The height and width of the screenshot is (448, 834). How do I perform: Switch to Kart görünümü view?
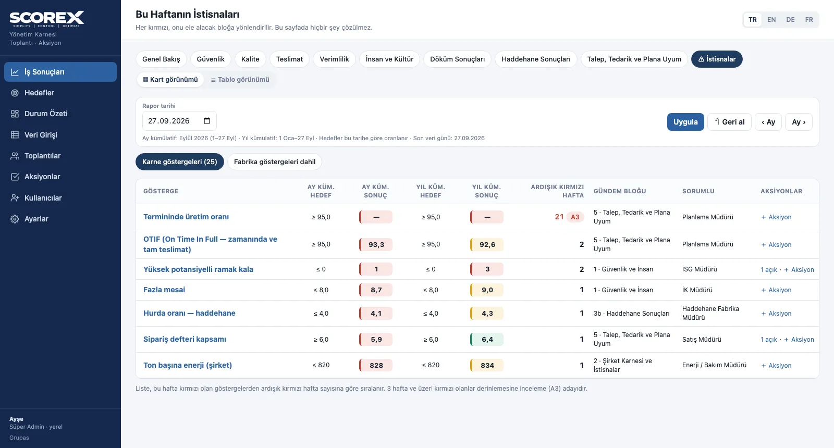point(170,80)
